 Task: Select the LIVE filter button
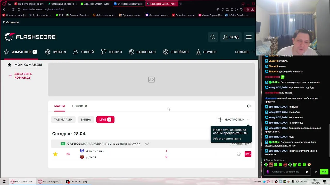pos(105,119)
